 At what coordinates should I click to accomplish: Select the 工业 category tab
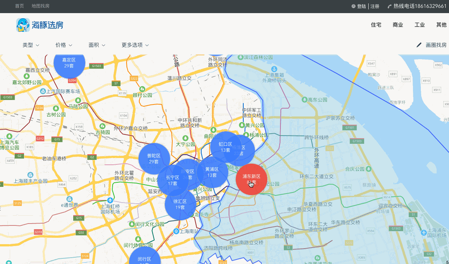(x=419, y=25)
